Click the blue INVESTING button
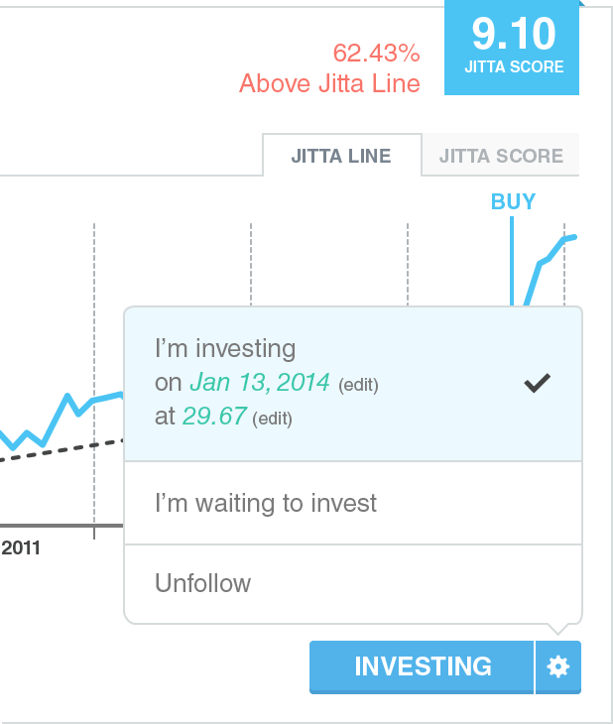 (422, 666)
